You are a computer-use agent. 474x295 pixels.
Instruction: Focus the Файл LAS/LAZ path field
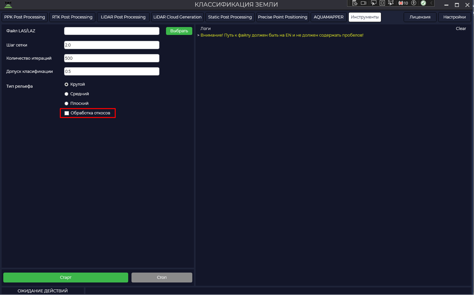(112, 31)
